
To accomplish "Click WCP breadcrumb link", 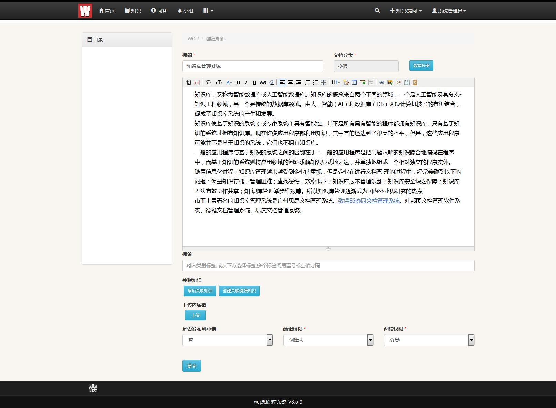I will [193, 39].
